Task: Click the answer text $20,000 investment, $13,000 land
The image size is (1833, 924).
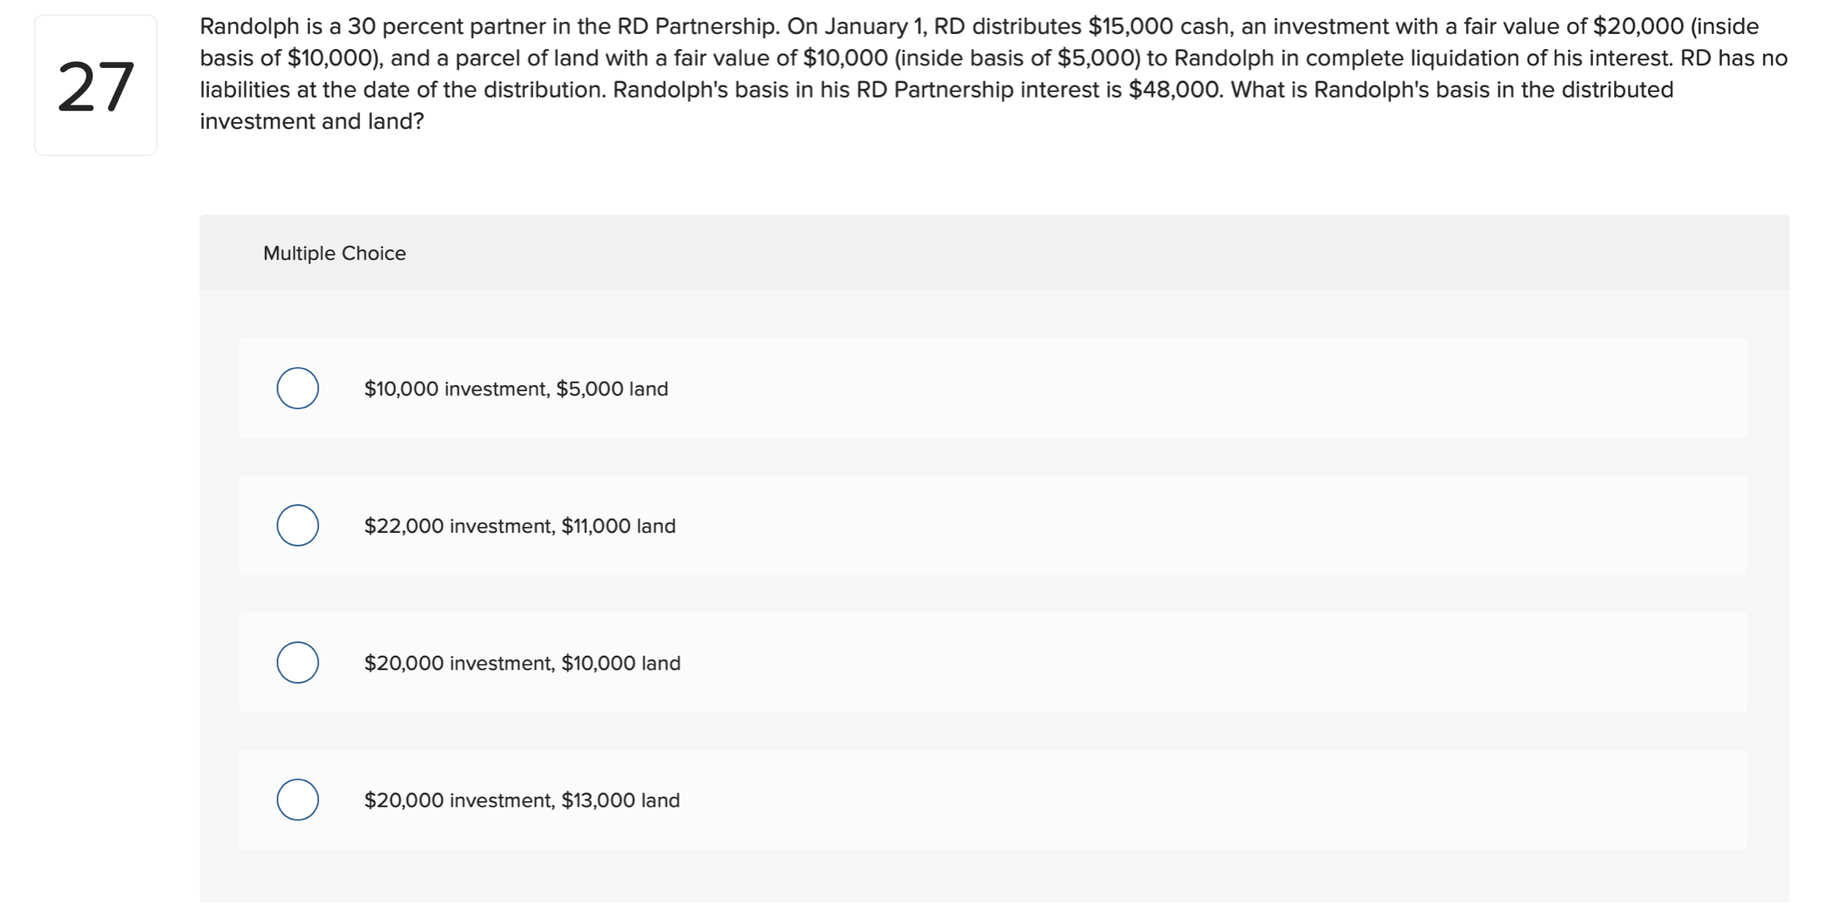Action: [522, 799]
